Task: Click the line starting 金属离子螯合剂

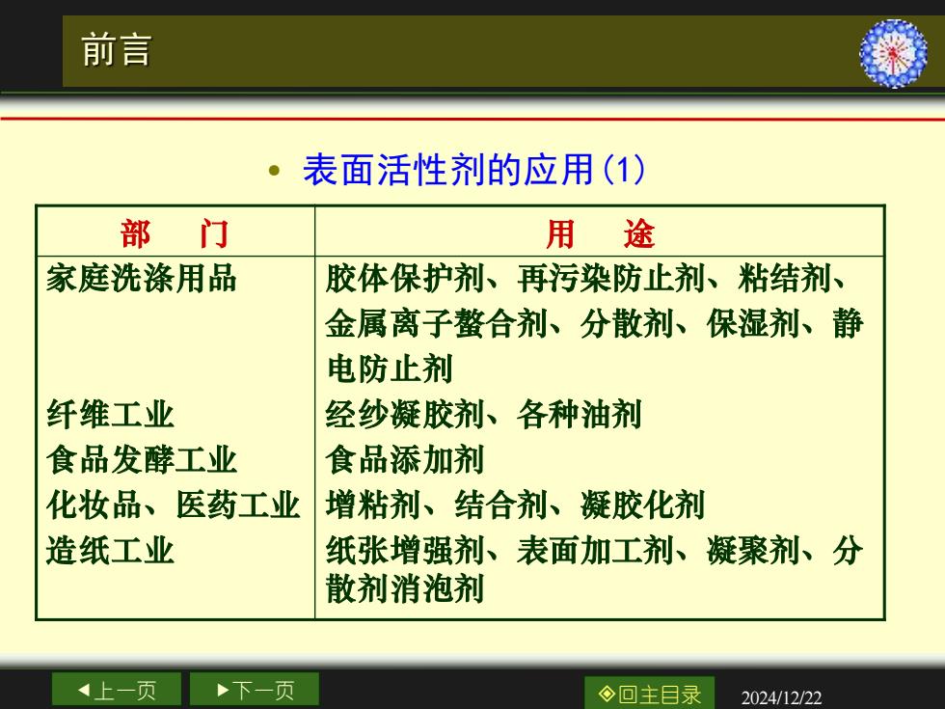Action: pyautogui.click(x=594, y=324)
